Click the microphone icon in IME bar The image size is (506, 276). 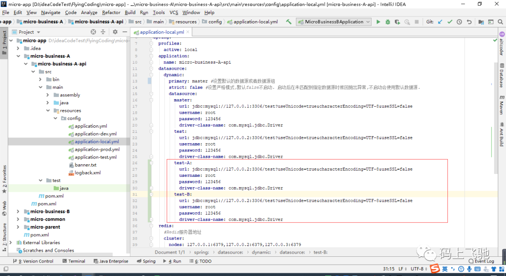469,269
